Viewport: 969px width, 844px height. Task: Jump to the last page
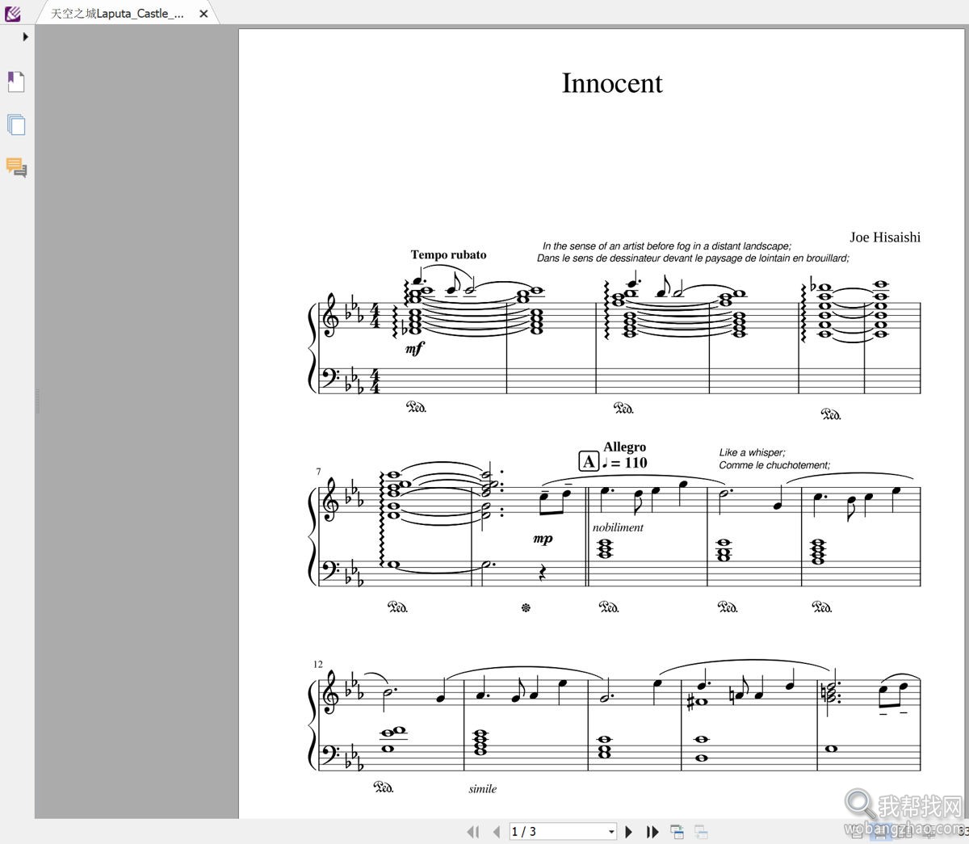[x=652, y=831]
